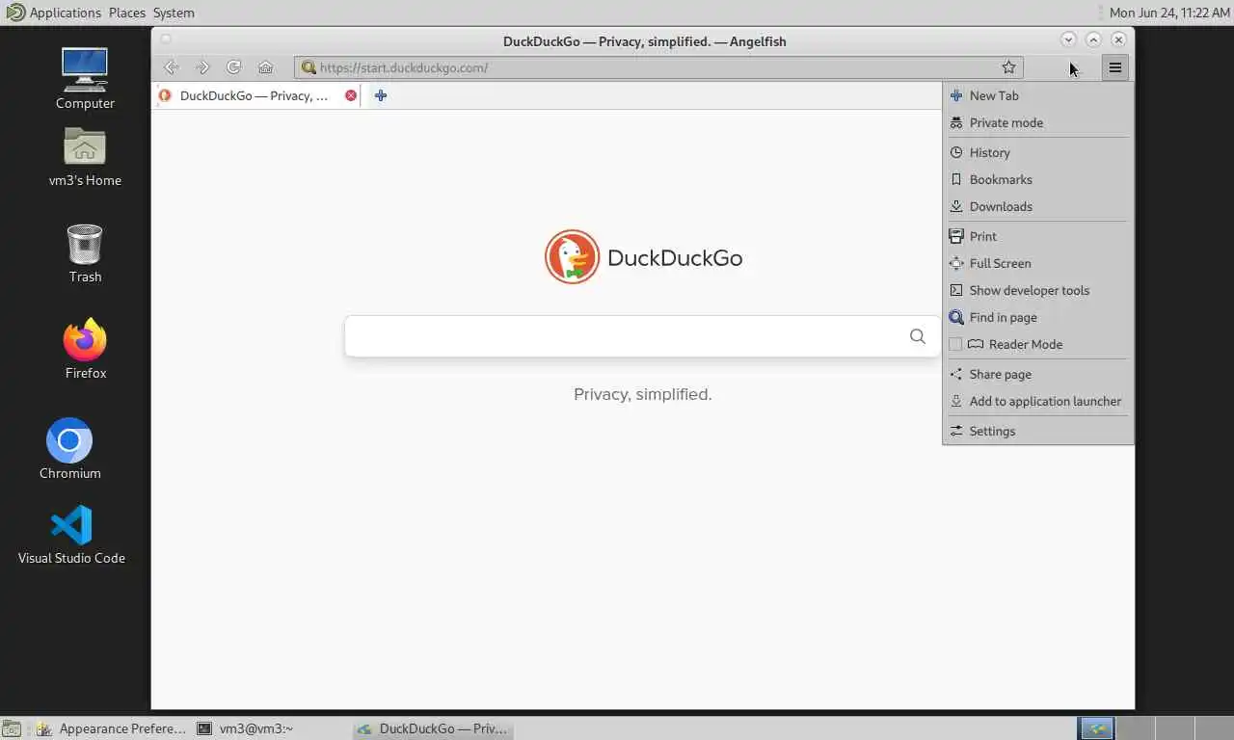Select Print in the menu

pyautogui.click(x=1037, y=236)
